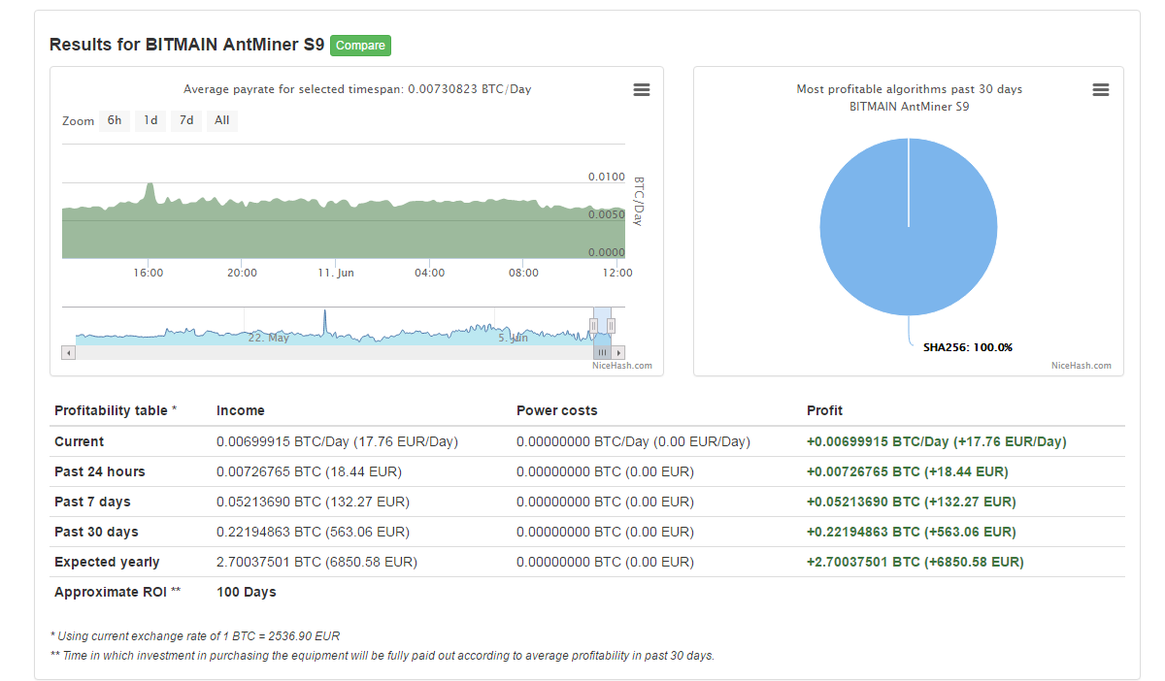The height and width of the screenshot is (681, 1165).
Task: Click the navigator scrollbar thumb
Action: tap(602, 352)
